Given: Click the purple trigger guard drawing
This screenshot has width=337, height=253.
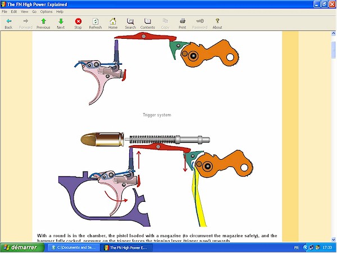Looking at the screenshot, I should point(104,200).
